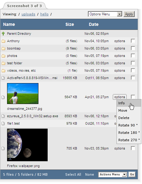Viewport: 142px width, 184px height.
Task: Open options for videos, movies, etc
Action: 120,71
